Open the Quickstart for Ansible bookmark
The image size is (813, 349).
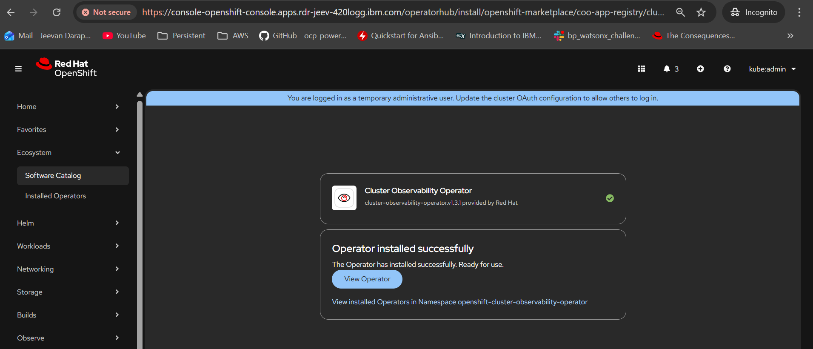pyautogui.click(x=401, y=36)
